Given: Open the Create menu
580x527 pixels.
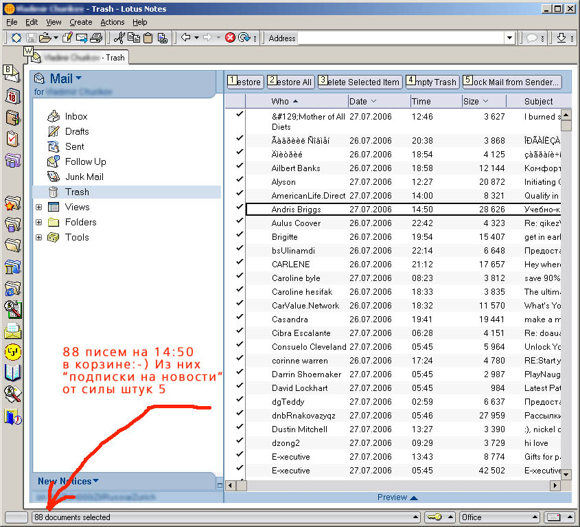Looking at the screenshot, I should click(x=80, y=22).
